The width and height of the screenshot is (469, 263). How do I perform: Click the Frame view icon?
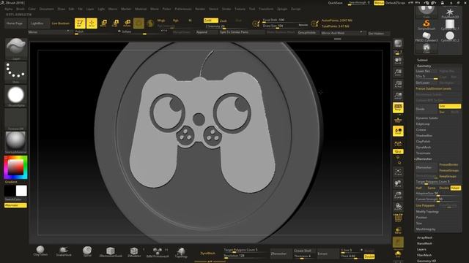398,172
